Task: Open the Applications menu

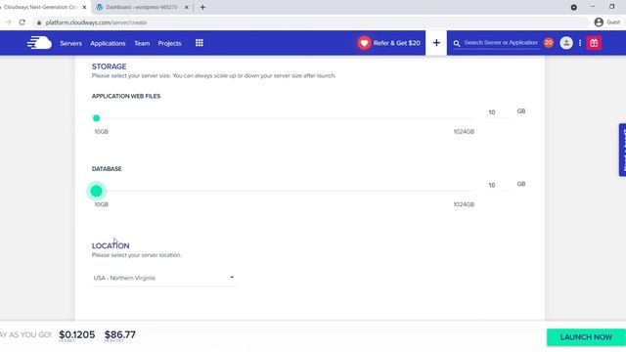Action: pyautogui.click(x=108, y=43)
